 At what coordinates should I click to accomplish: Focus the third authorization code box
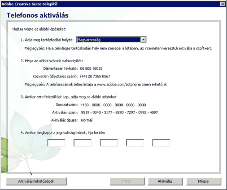[x=109, y=143]
